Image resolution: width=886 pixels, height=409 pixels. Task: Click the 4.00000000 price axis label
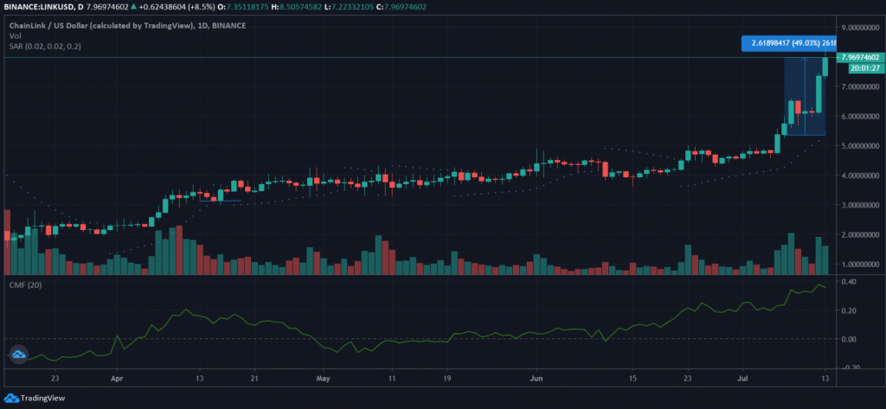tap(860, 176)
